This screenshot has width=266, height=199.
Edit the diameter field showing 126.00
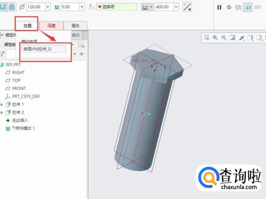36,7
